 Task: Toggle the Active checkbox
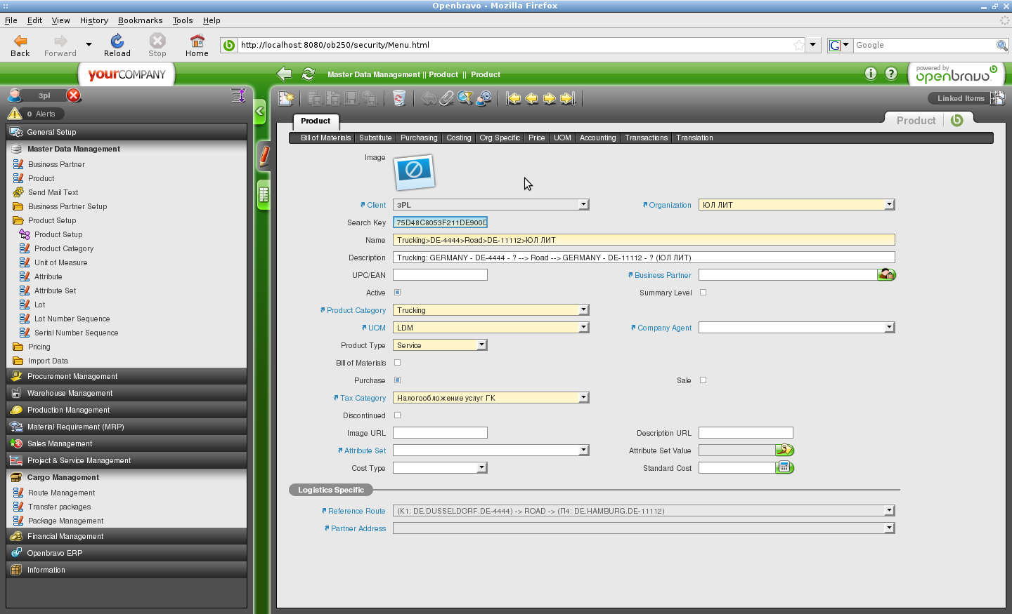398,293
